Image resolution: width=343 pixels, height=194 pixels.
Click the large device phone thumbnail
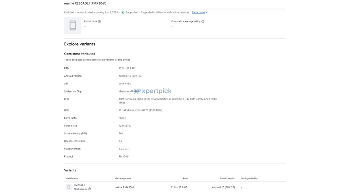tap(73, 25)
